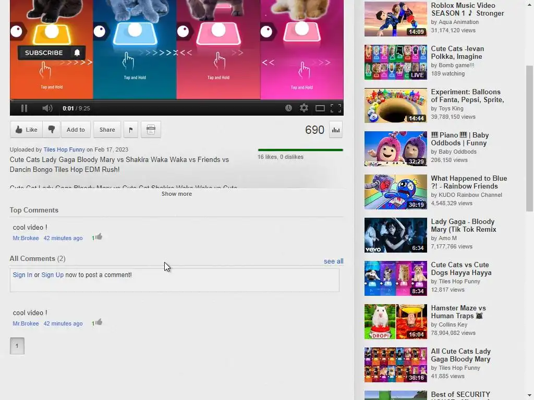
Task: Thumb up the comment under All Comments
Action: 99,322
